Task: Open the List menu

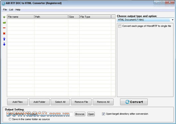Action: (11, 10)
